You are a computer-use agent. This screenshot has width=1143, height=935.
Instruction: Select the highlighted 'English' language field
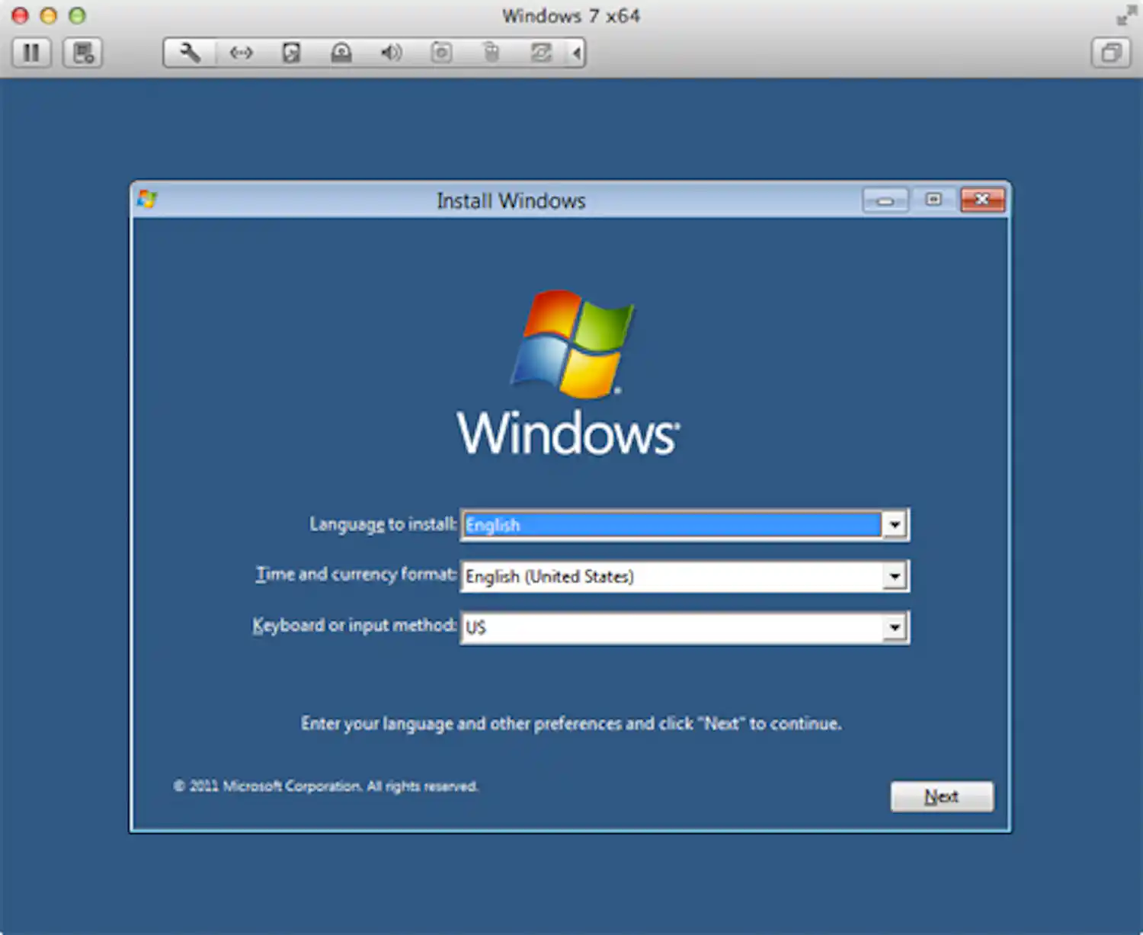[671, 524]
